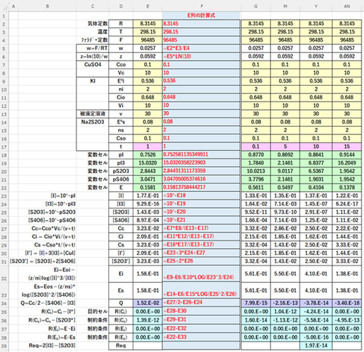Select formula cell "=E2*E3/E4"
This screenshot has width=364, height=352.
click(202, 49)
